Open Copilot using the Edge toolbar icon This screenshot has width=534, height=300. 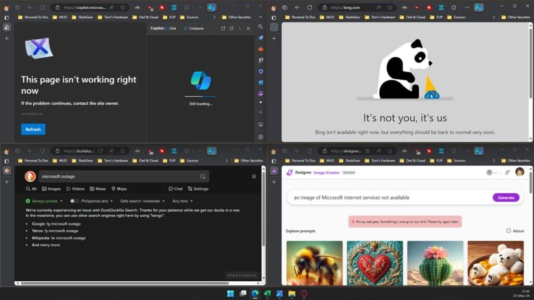(211, 7)
